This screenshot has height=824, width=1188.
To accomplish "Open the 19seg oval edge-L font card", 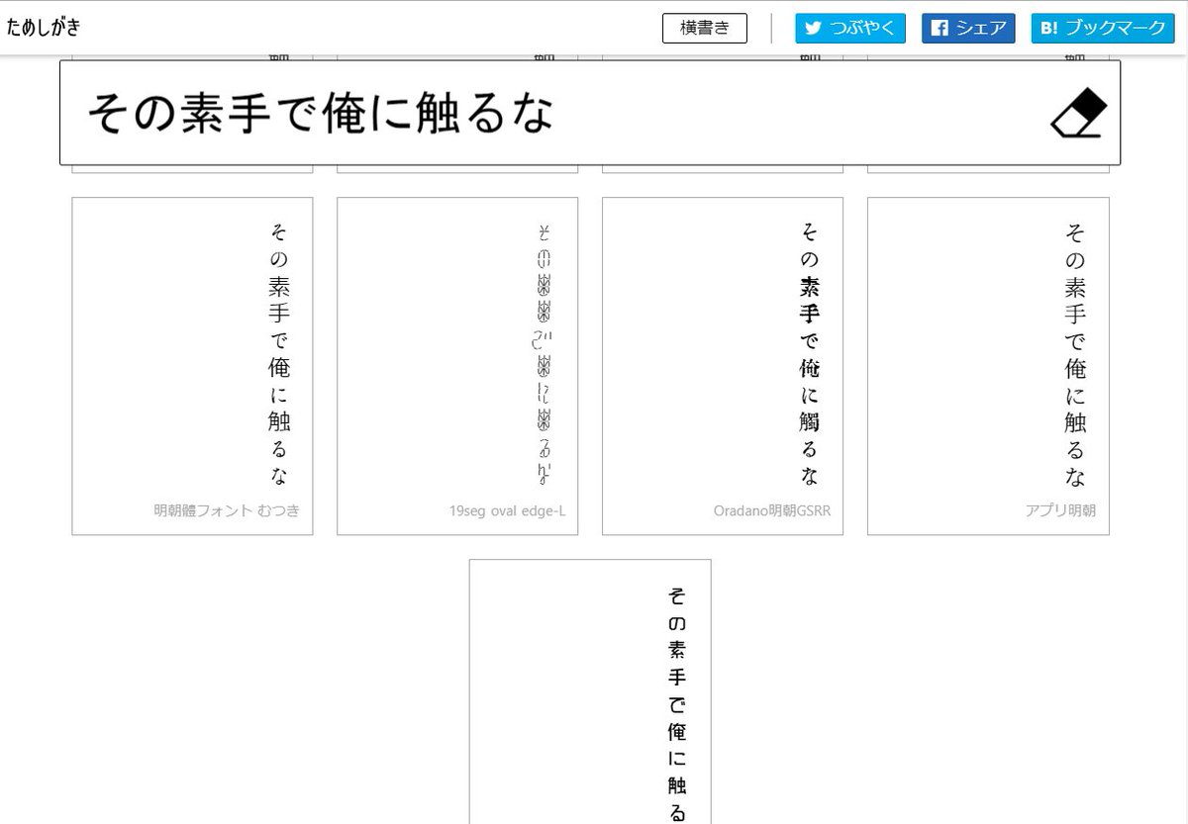I will [457, 366].
